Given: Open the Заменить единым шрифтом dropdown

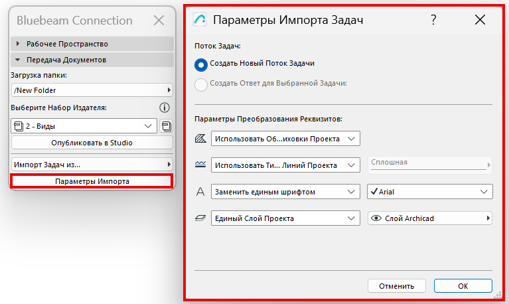Looking at the screenshot, I should (x=285, y=192).
